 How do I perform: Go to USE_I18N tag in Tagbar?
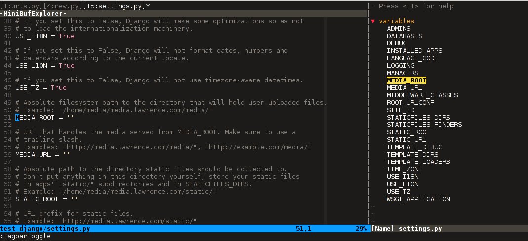coord(403,177)
